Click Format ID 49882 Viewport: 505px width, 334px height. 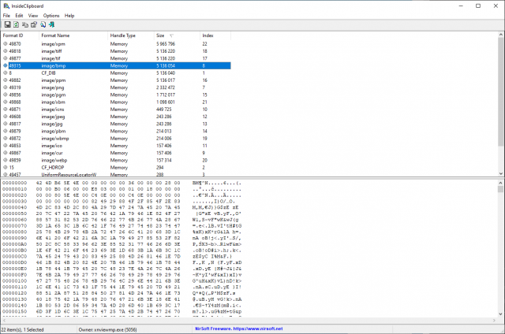pyautogui.click(x=15, y=80)
